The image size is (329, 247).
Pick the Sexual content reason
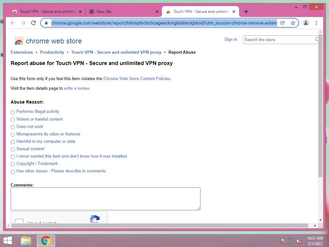(x=13, y=149)
